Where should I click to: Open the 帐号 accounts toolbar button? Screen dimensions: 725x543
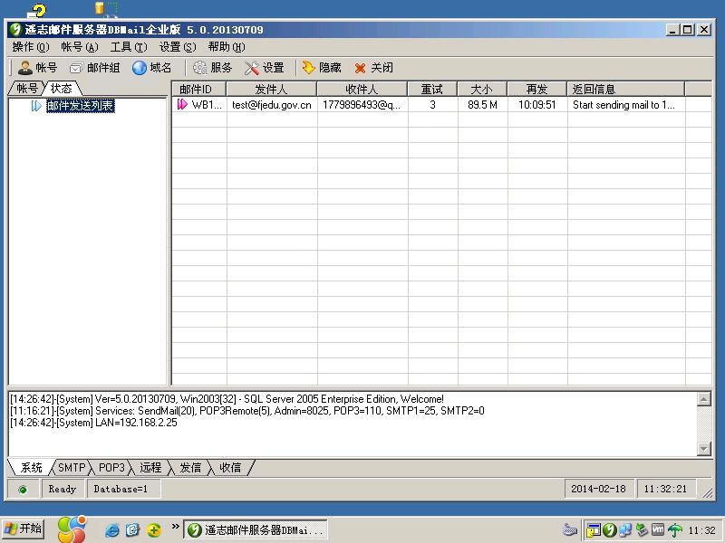click(37, 68)
